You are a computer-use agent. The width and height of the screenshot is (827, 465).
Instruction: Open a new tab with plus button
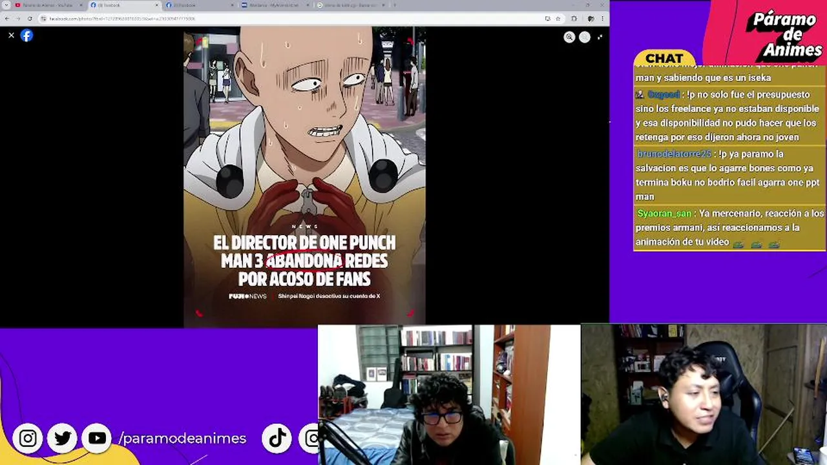click(x=395, y=5)
